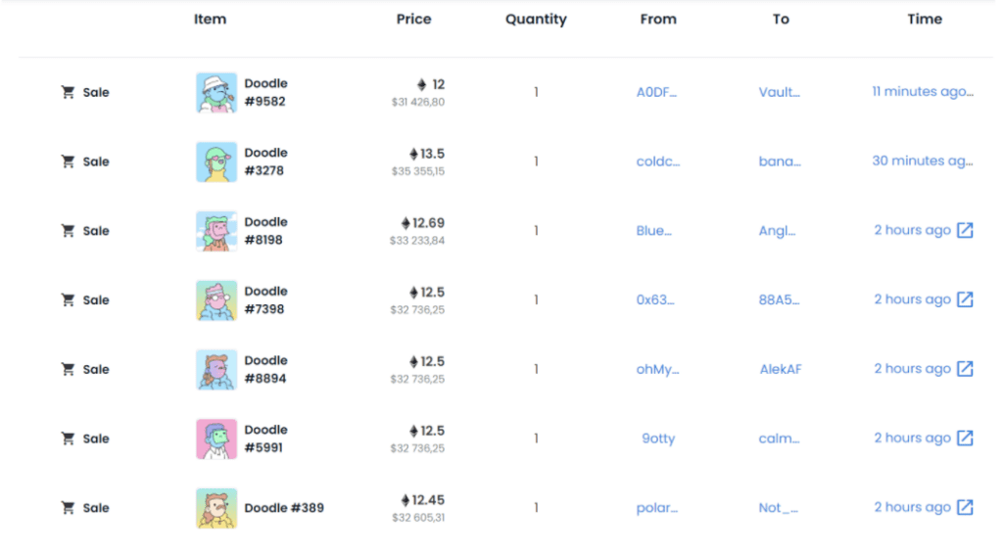Open the Doodle #3278 thumbnail image
Viewport: 1003px width, 552px height.
pos(216,161)
